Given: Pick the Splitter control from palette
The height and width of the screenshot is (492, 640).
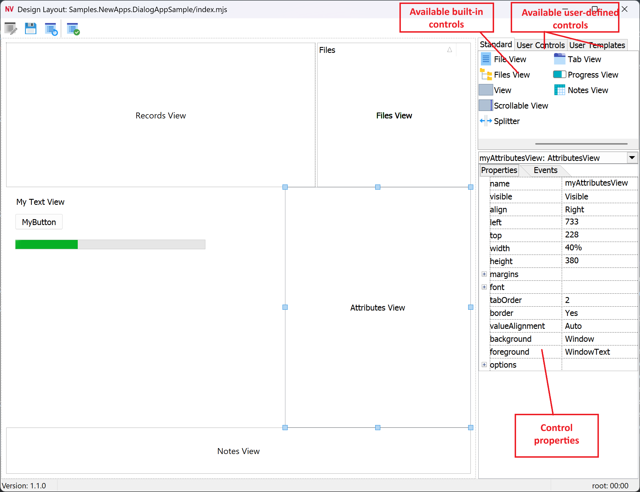Looking at the screenshot, I should click(x=506, y=121).
